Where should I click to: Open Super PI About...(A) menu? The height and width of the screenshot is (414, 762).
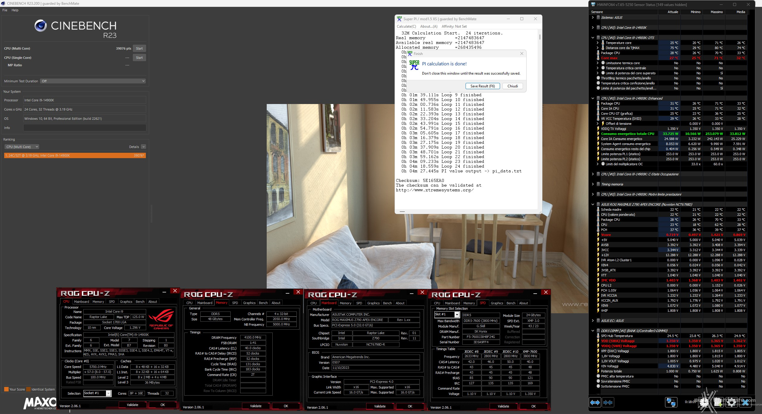pos(429,26)
